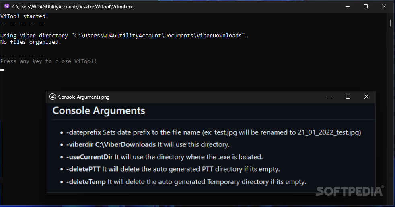Click the ViTool purple icon in console title bar
Viewport: 395px width, 207px height.
(x=7, y=6)
